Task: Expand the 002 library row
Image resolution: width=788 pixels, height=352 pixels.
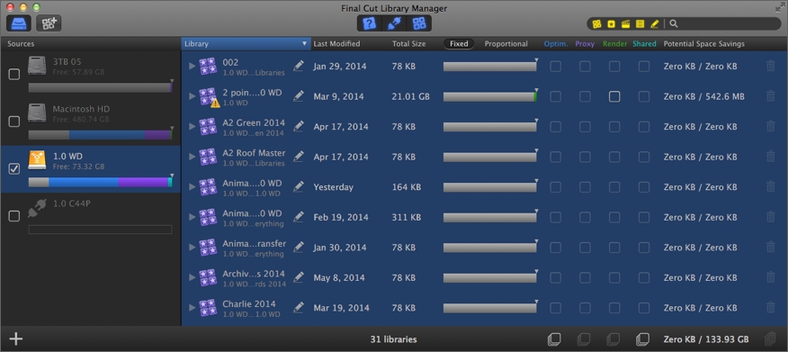Action: tap(192, 66)
